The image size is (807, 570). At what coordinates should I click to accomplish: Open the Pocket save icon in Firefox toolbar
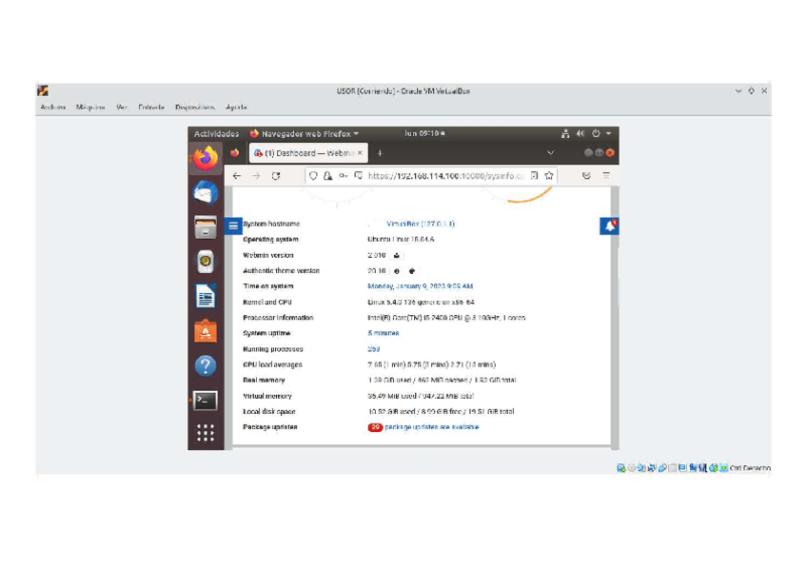pyautogui.click(x=586, y=175)
